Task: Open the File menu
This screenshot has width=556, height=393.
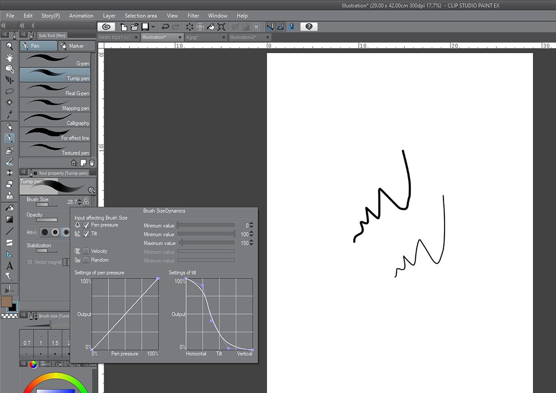Action: pyautogui.click(x=10, y=16)
